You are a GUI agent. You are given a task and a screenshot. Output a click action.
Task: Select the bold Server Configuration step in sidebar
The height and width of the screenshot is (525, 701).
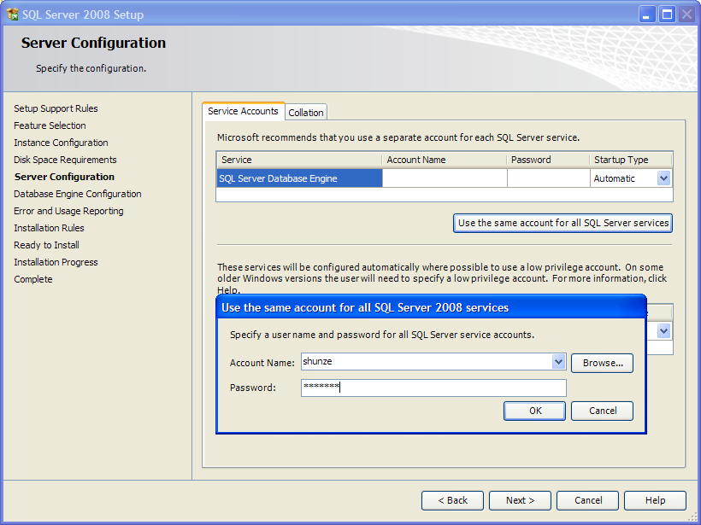[64, 177]
